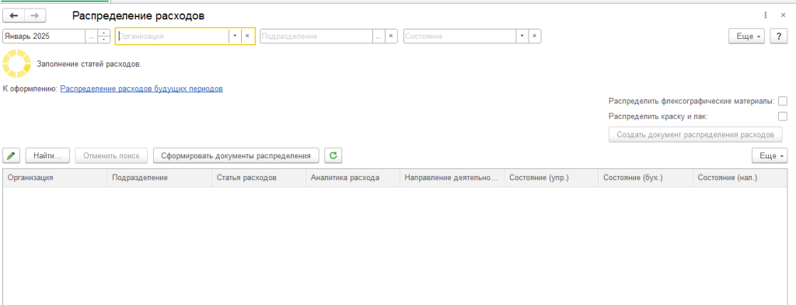The width and height of the screenshot is (796, 305).
Task: Open period picker next to Январь 2025
Action: pos(92,36)
